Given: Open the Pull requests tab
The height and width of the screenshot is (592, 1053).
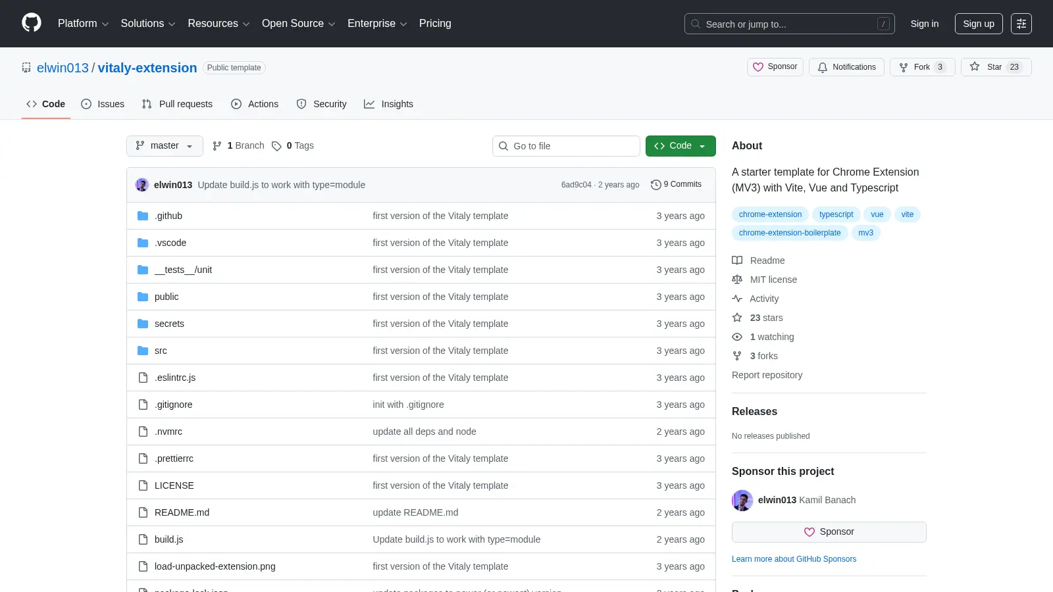Looking at the screenshot, I should point(177,104).
